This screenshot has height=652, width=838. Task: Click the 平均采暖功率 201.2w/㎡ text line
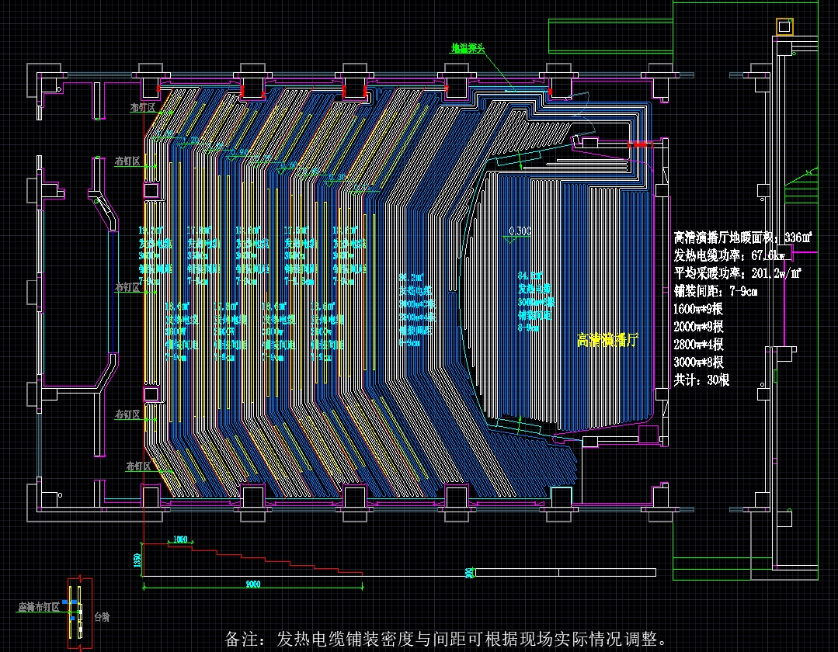click(x=738, y=273)
